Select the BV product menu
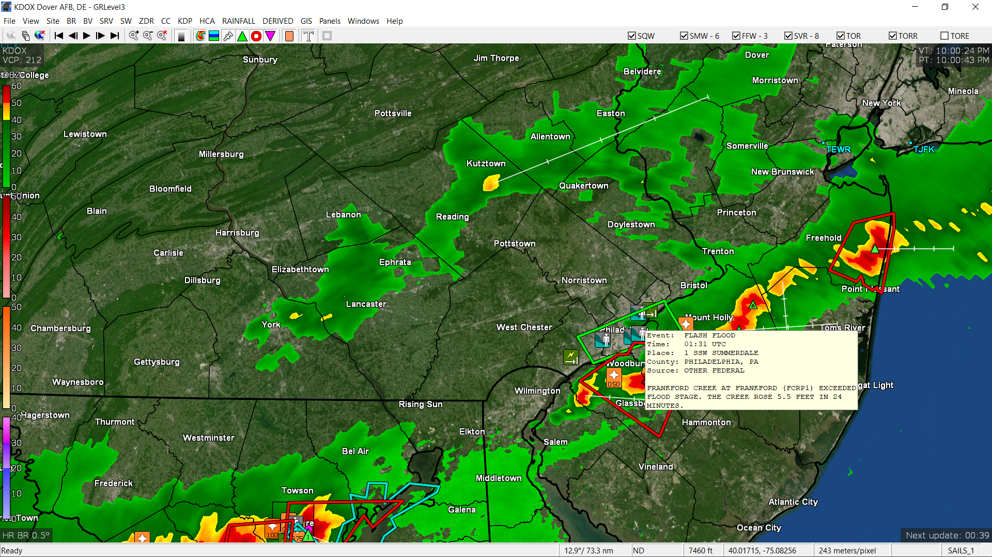The width and height of the screenshot is (992, 557). (x=88, y=21)
